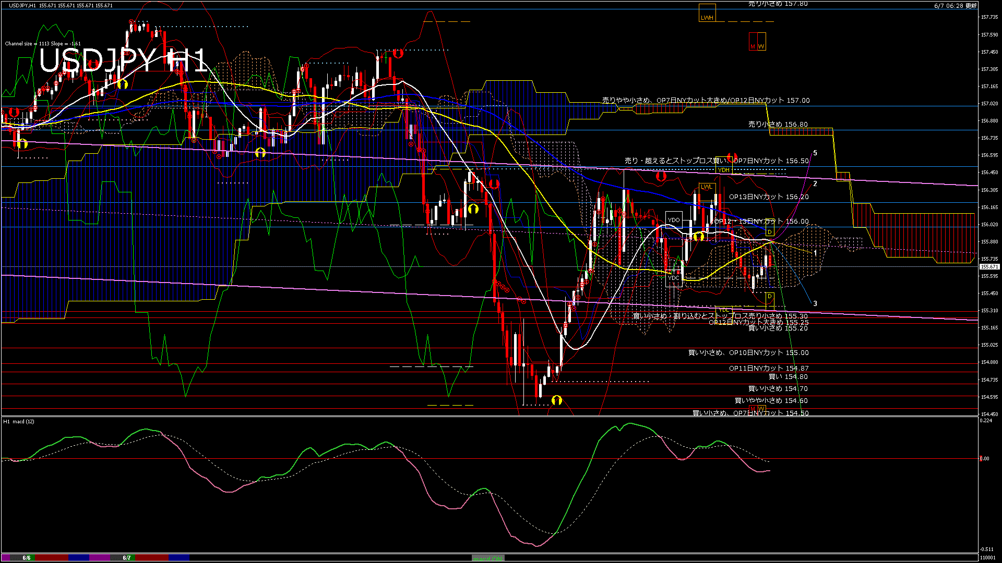Viewport: 1002px width, 563px height.
Task: Click forecast path number 2
Action: (815, 183)
